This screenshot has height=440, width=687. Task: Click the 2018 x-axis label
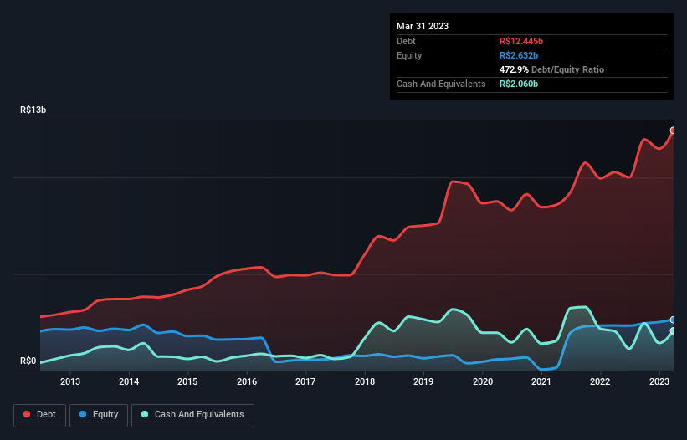point(365,381)
